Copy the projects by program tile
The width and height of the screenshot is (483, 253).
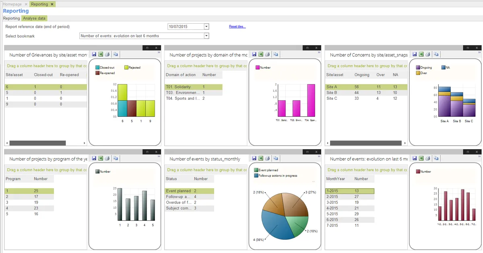(116, 158)
